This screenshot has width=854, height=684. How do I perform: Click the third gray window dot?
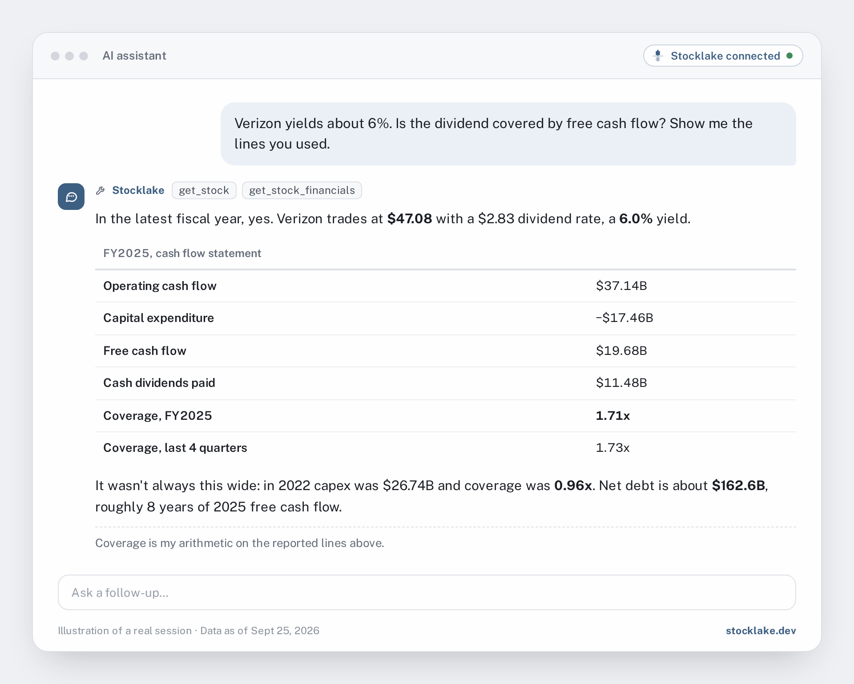pos(84,56)
